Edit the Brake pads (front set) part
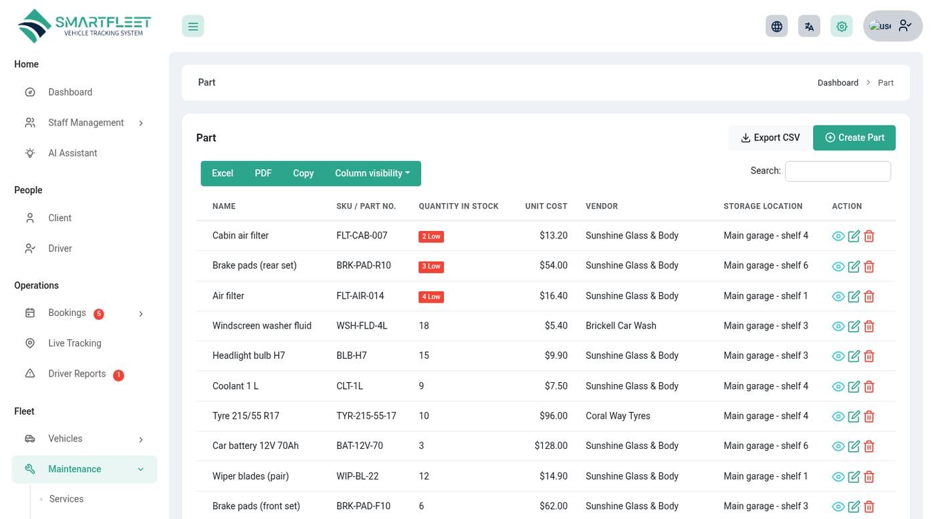The width and height of the screenshot is (936, 519). [854, 507]
